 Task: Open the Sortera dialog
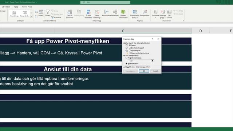(41, 13)
